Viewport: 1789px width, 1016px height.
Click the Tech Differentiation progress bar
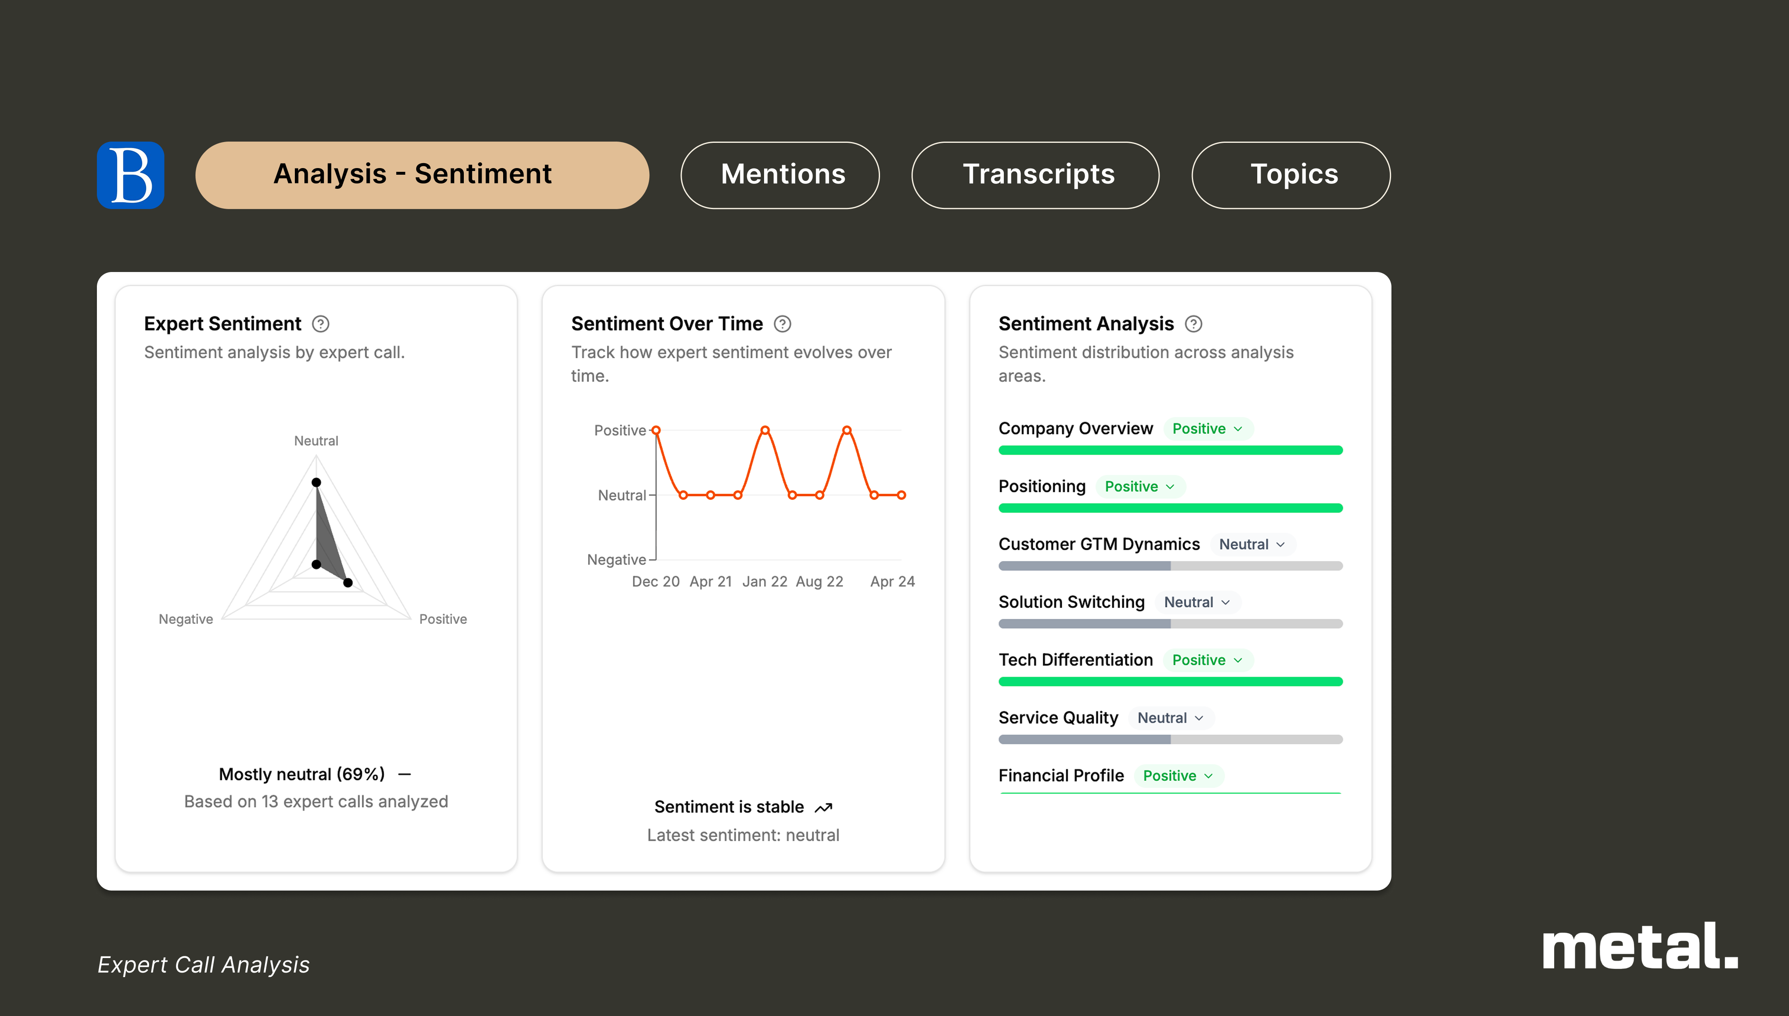[1170, 682]
